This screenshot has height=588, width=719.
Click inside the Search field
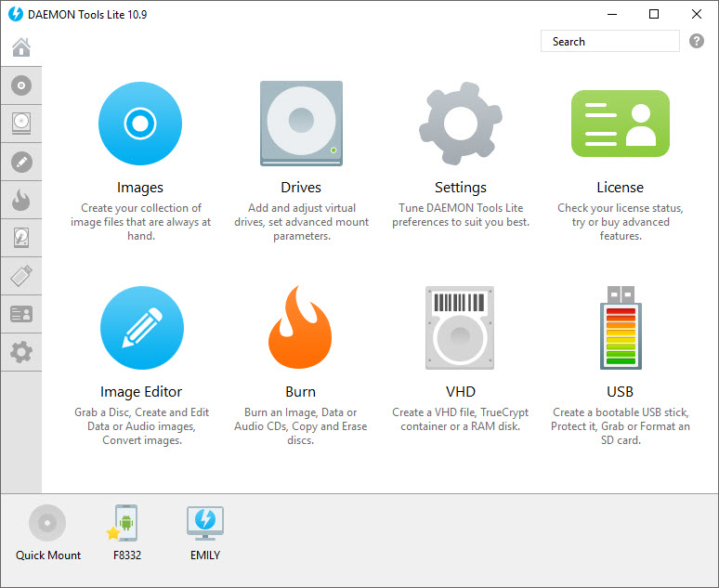(x=610, y=42)
